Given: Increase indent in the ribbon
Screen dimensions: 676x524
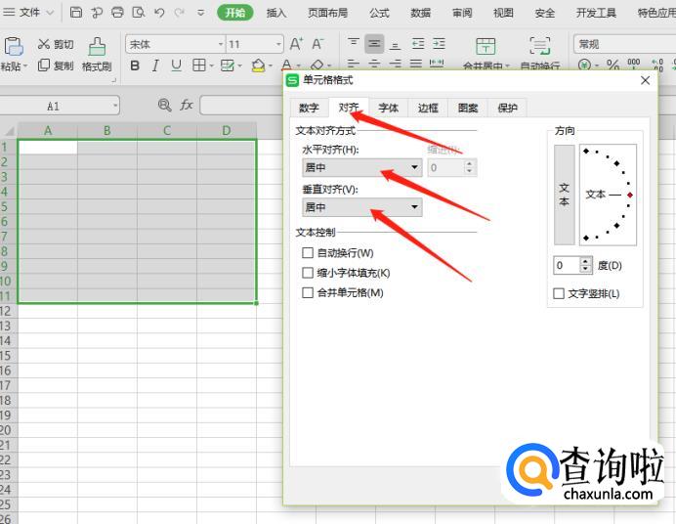Looking at the screenshot, I should pos(439,44).
